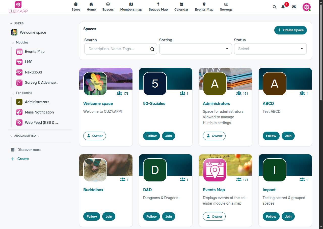Click the Create Space button
The image size is (323, 229).
pos(291,30)
